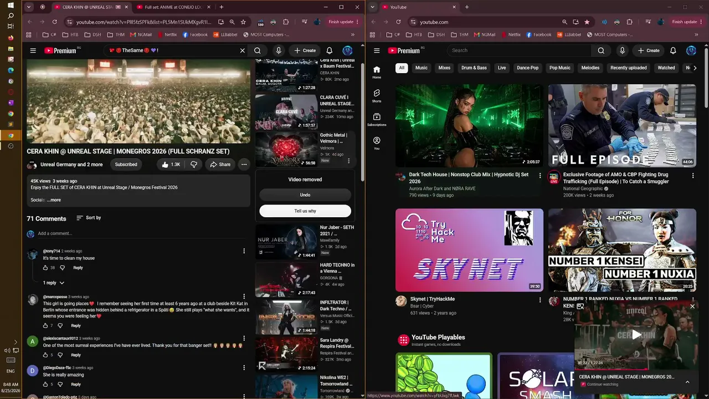
Task: Close the CERA KHIN miniplayer
Action: (x=692, y=306)
